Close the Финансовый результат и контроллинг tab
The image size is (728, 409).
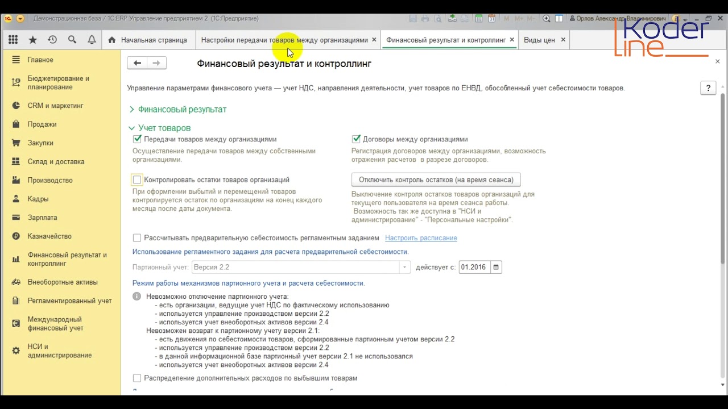click(512, 40)
